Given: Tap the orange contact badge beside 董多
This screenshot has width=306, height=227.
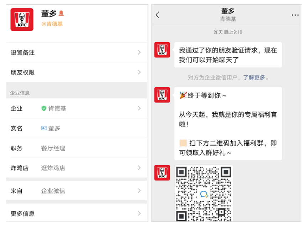Looking at the screenshot, I should tap(61, 13).
